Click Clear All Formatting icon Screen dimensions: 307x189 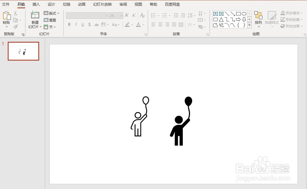(x=143, y=15)
